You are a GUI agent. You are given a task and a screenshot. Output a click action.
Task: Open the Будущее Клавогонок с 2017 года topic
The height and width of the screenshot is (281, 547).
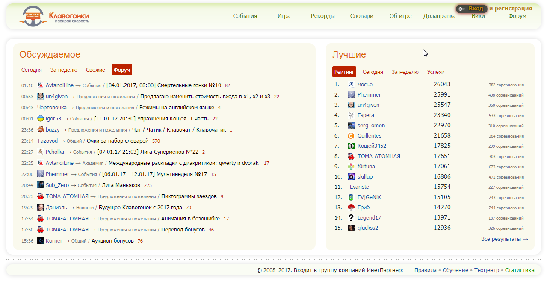click(x=140, y=208)
